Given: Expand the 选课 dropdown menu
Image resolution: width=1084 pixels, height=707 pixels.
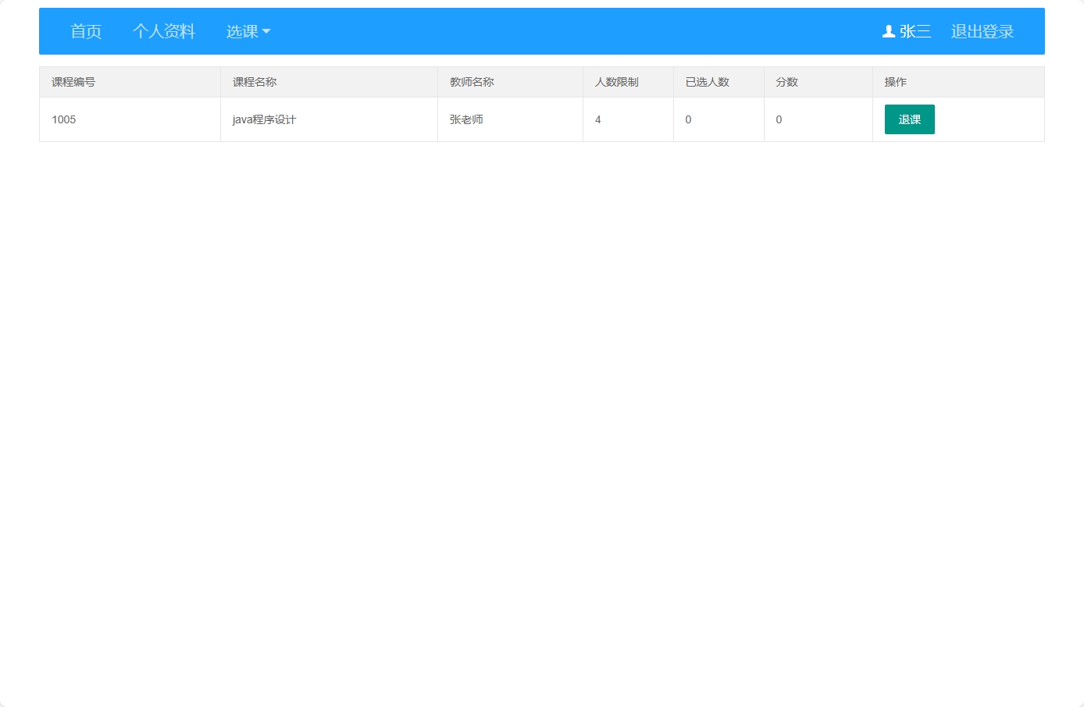Looking at the screenshot, I should point(248,31).
